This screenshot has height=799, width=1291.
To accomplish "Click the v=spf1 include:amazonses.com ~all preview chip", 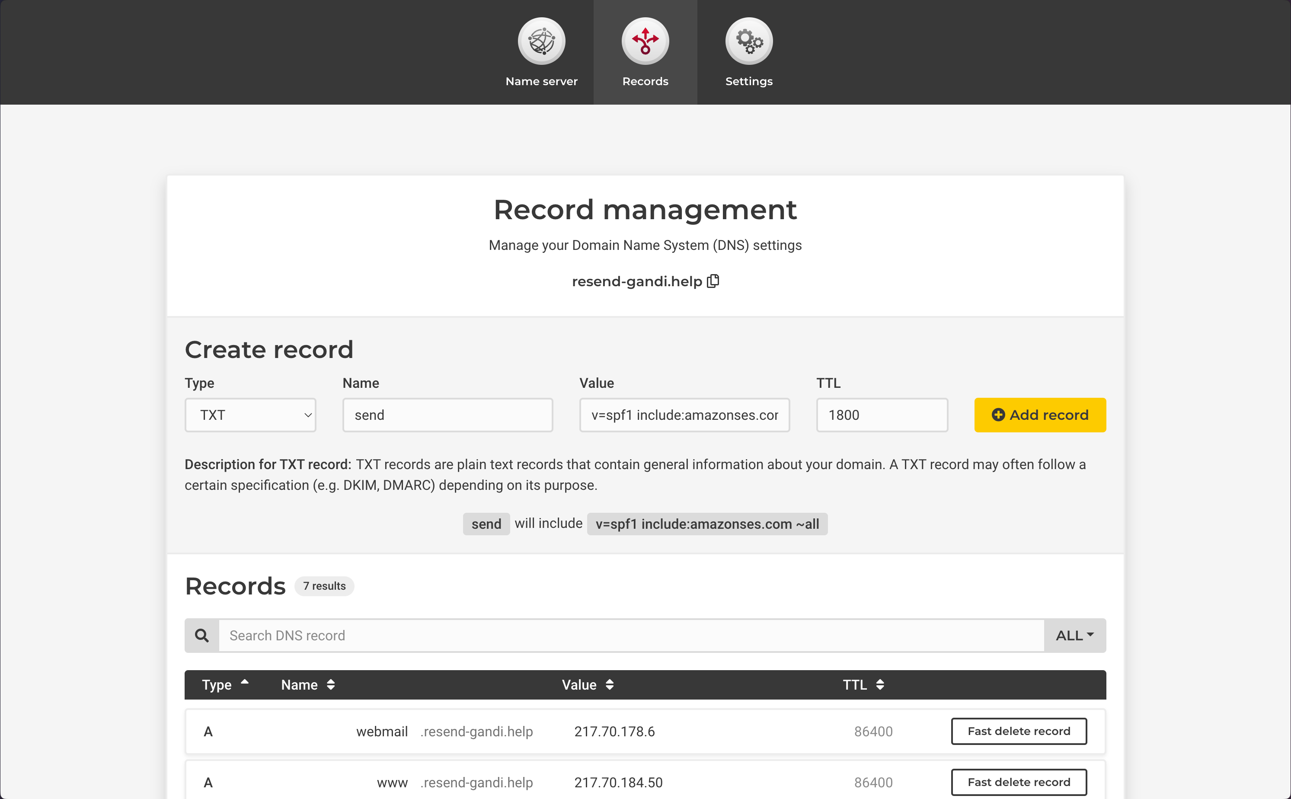I will pyautogui.click(x=707, y=524).
